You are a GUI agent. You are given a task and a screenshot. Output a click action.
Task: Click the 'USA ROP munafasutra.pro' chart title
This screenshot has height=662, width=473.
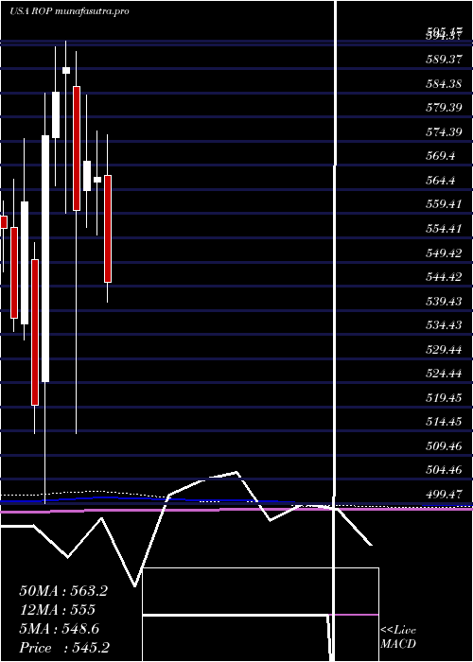69,11
